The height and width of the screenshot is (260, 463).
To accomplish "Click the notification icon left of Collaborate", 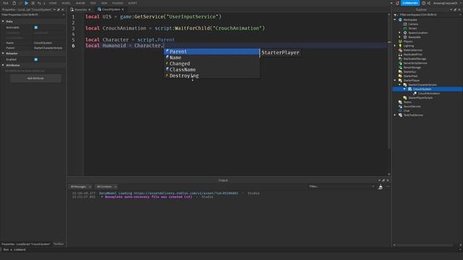I will point(397,3).
